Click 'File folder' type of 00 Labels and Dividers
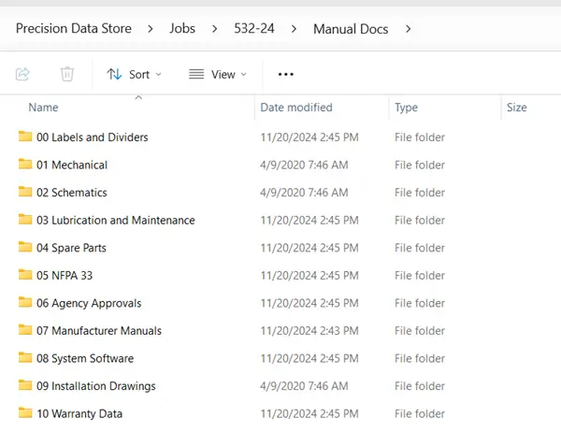Viewport: 561px width, 446px height. click(420, 137)
